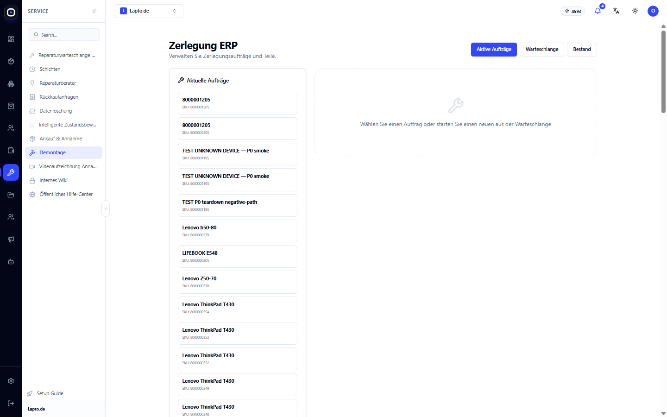Open Reparaturberater in the sidebar

(64, 83)
